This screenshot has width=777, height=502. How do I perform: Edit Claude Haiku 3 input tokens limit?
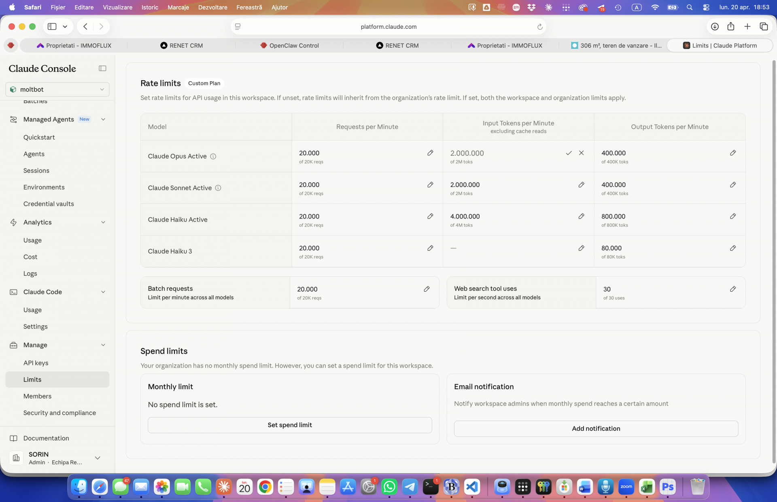tap(581, 248)
